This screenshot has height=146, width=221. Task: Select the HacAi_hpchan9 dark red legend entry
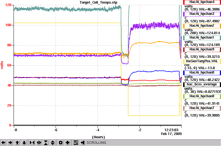click(202, 50)
